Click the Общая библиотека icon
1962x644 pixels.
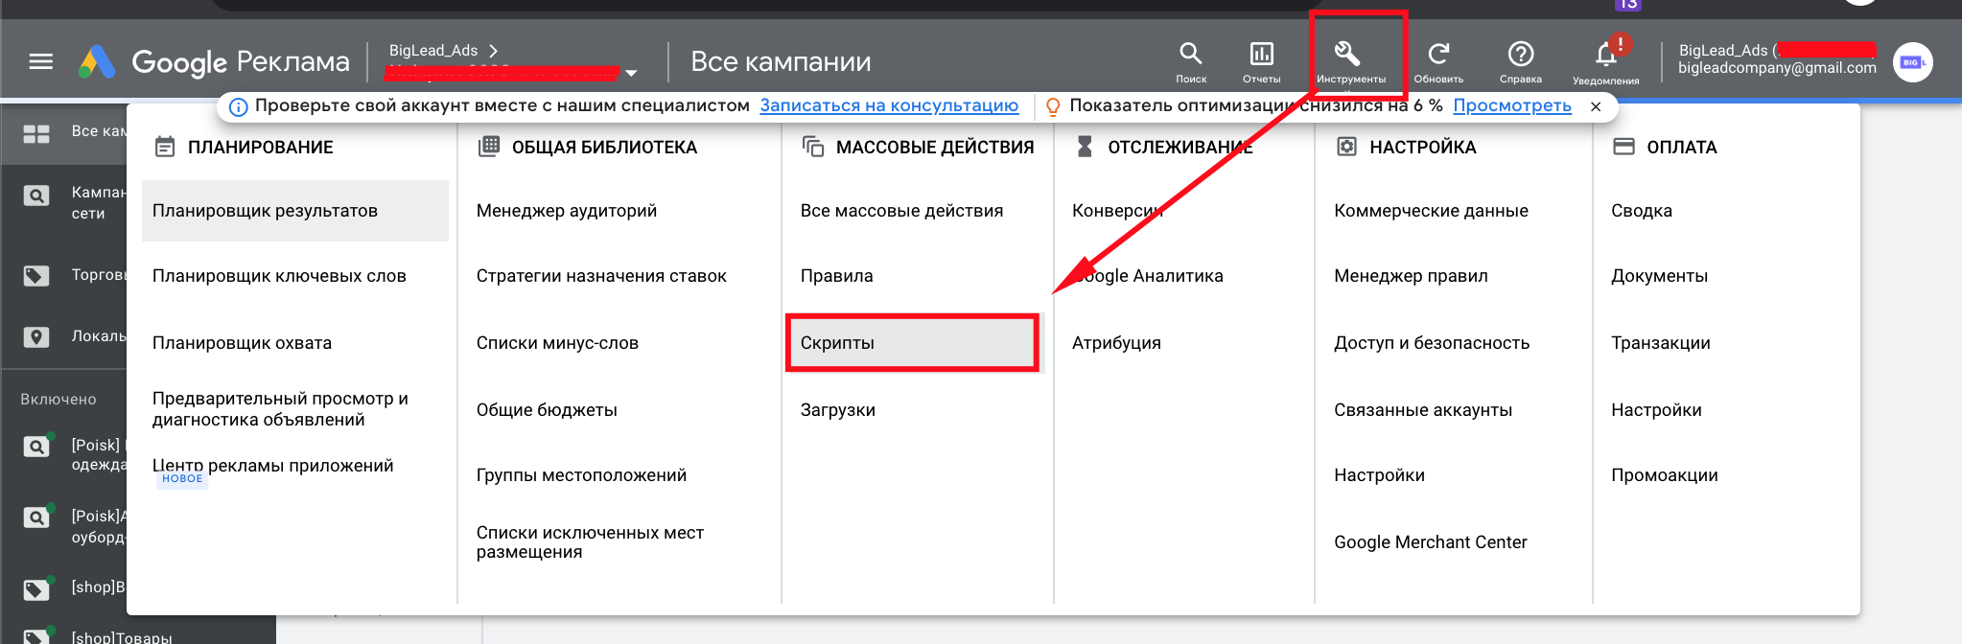(489, 146)
